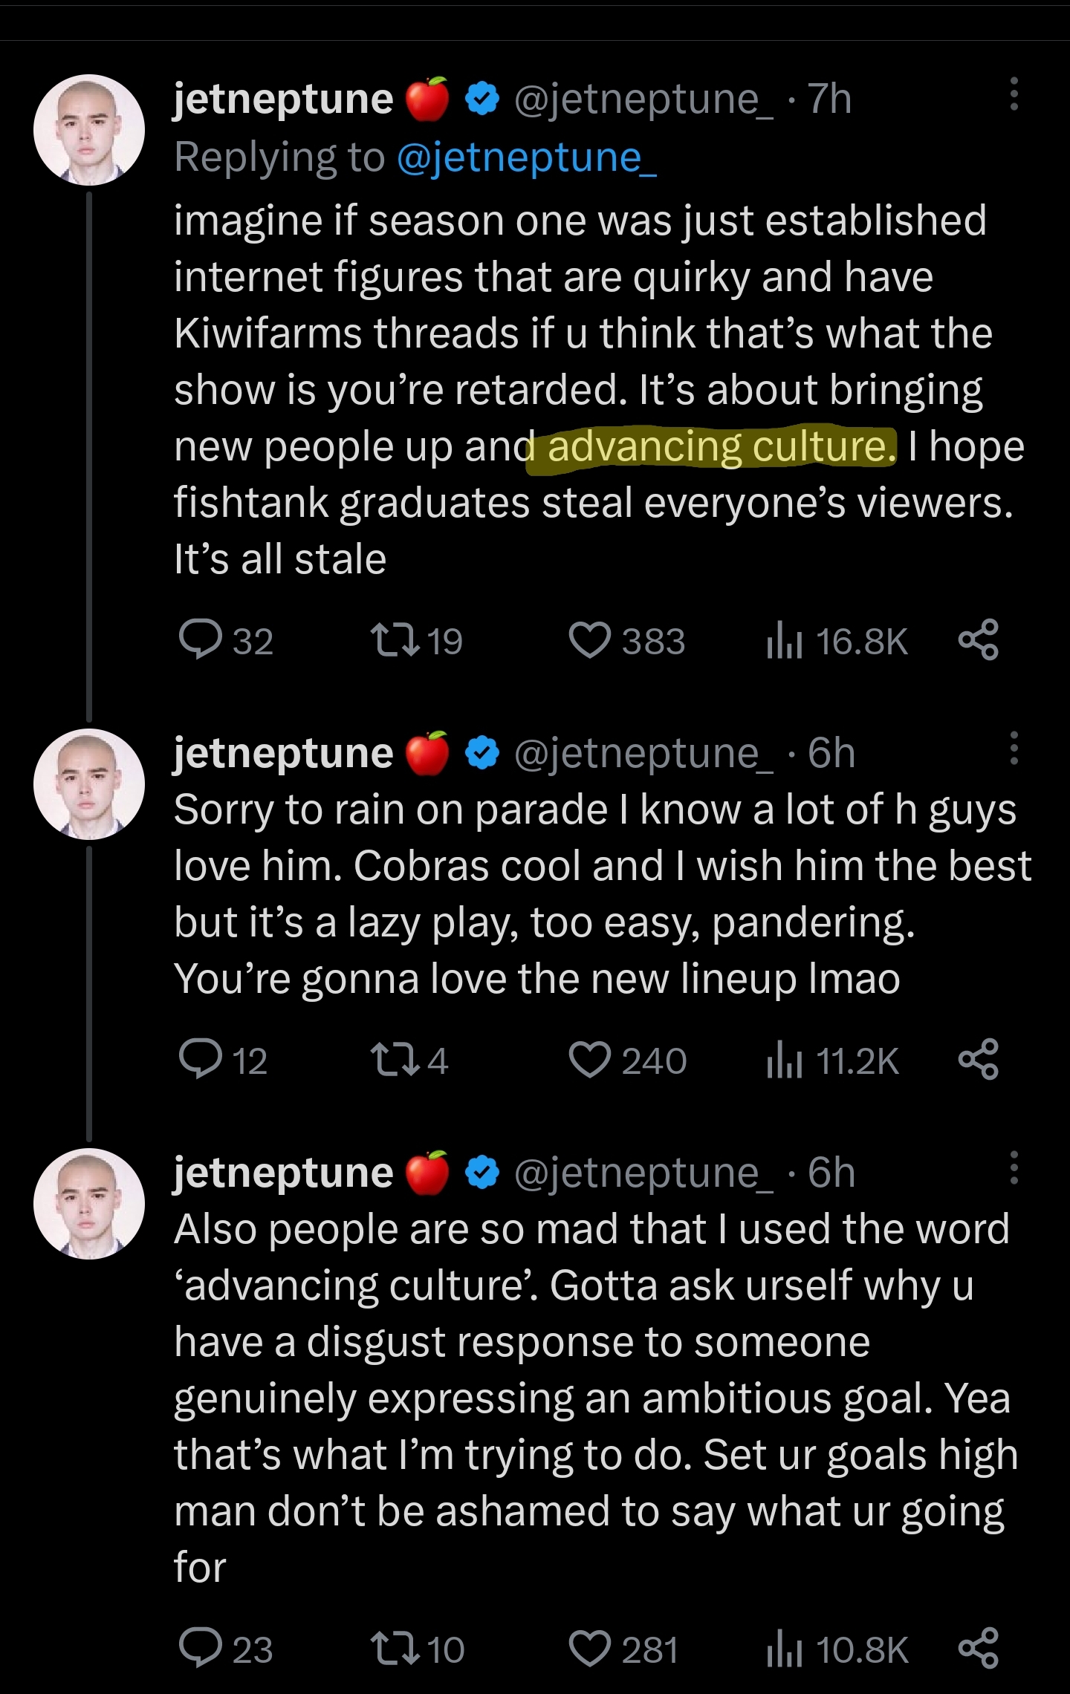1070x1694 pixels.
Task: Reply to the tweet with 23 comments
Action: point(201,1649)
